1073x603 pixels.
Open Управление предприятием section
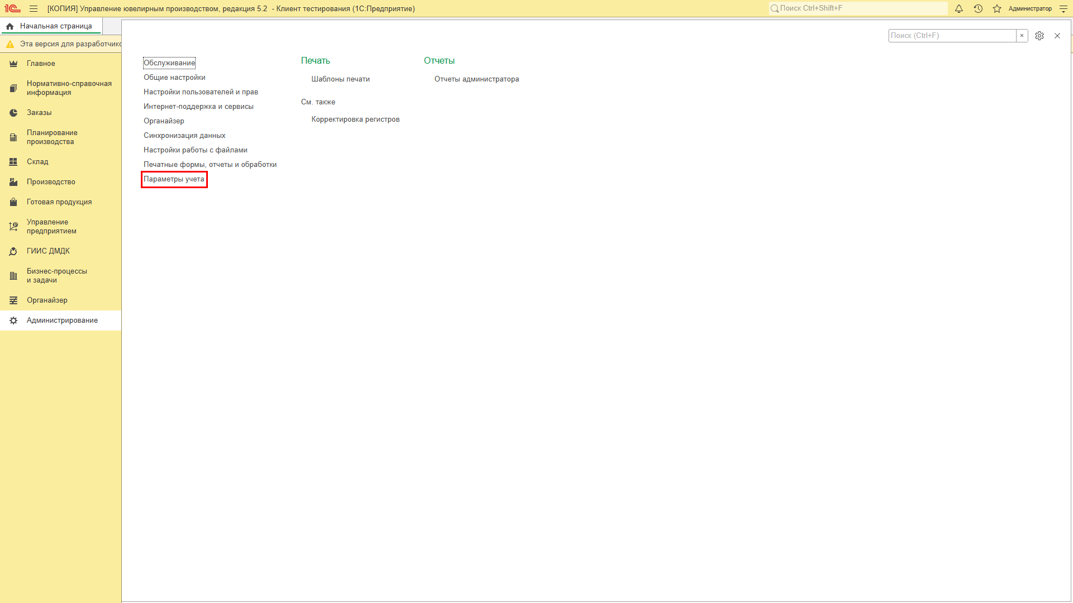[x=60, y=227]
